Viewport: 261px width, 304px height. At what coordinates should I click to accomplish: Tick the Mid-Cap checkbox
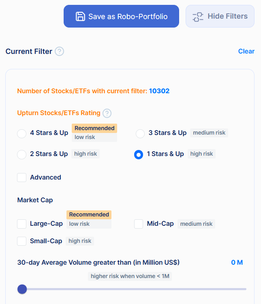139,224
